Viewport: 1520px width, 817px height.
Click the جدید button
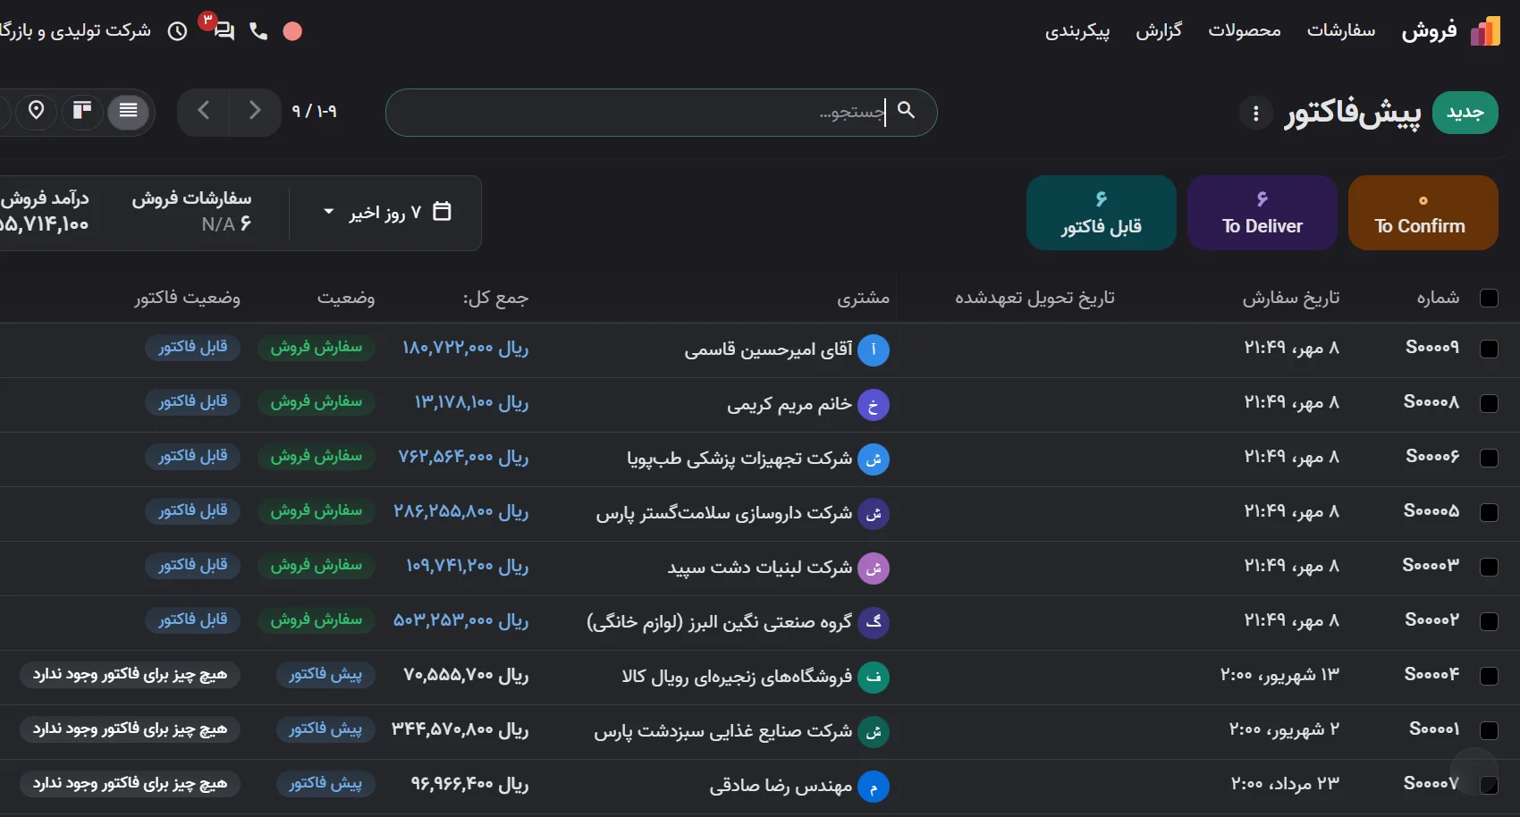[x=1465, y=113]
